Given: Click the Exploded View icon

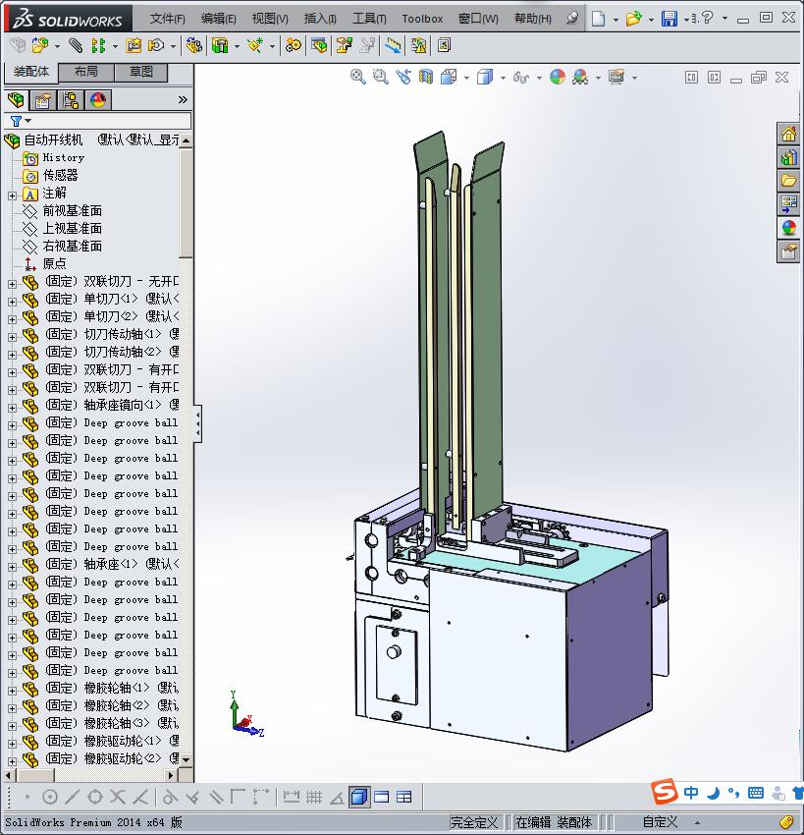Looking at the screenshot, I should (345, 46).
